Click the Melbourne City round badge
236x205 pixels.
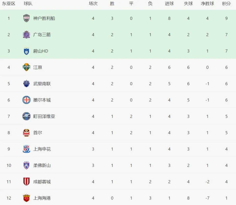click(27, 100)
